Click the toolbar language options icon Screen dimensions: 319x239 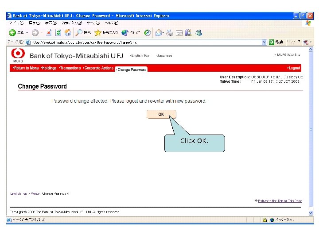pos(306,42)
